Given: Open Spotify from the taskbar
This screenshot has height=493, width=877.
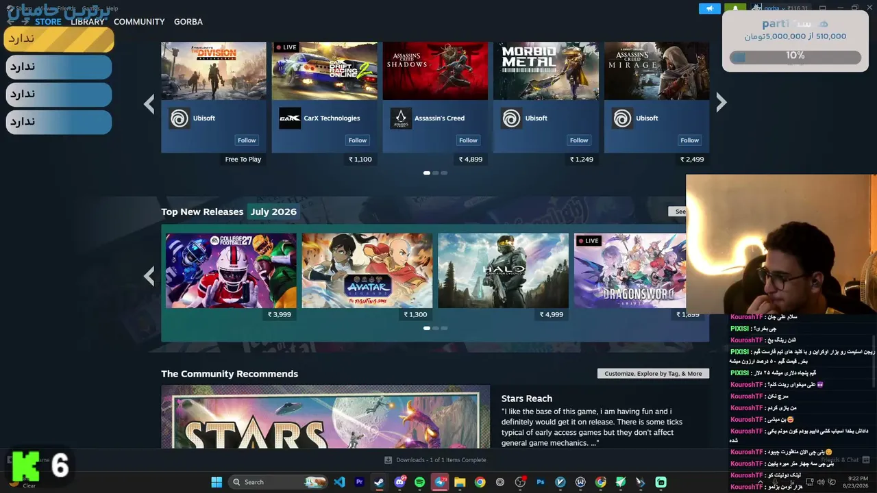Looking at the screenshot, I should pyautogui.click(x=420, y=482).
